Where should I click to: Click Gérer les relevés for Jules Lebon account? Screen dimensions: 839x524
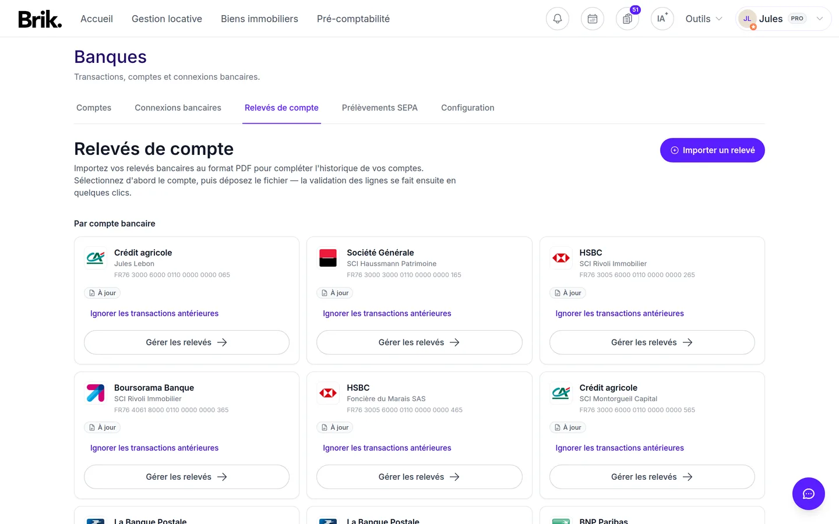(186, 342)
